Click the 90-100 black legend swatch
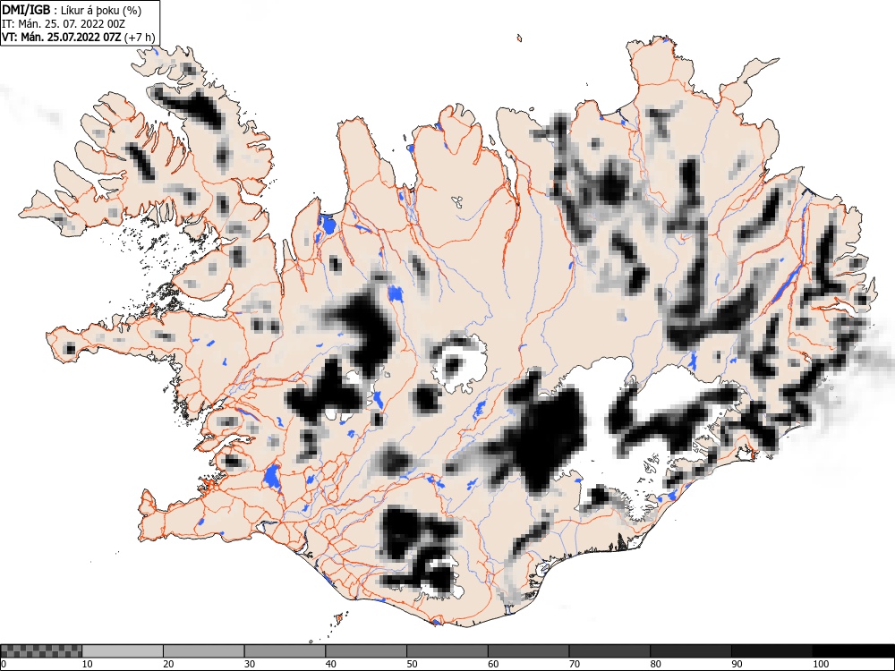Image resolution: width=895 pixels, height=671 pixels. pos(771,651)
